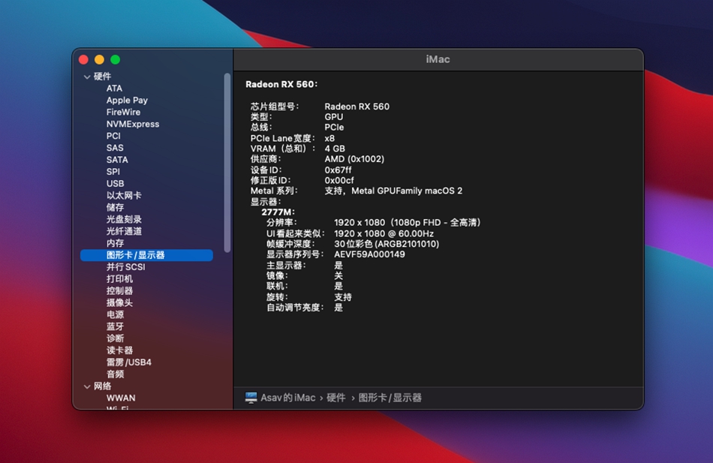Viewport: 713px width, 463px height.
Task: Select the highlighted 图形卡/显示器 entry
Action: (146, 255)
